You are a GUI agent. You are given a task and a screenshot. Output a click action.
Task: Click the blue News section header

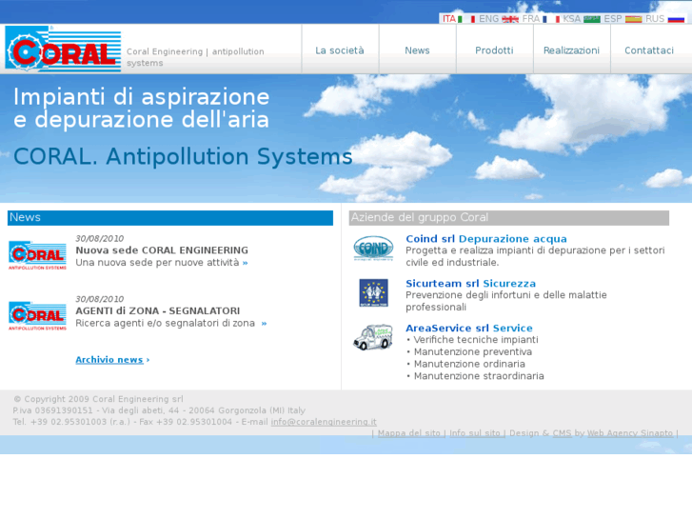pos(170,218)
